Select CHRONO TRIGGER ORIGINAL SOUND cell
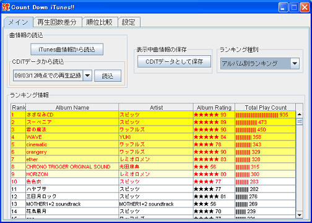The height and width of the screenshot is (223, 312). [72, 167]
